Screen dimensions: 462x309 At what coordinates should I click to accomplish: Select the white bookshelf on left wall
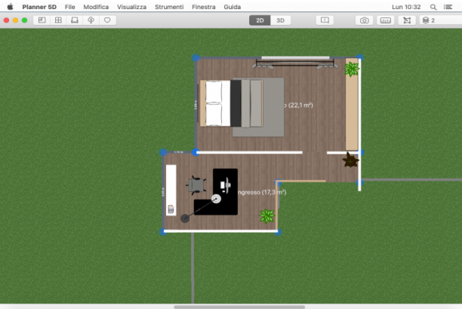tap(171, 190)
